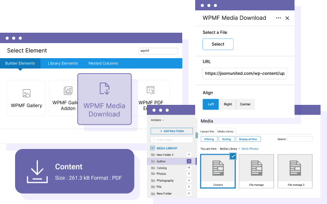This screenshot has width=327, height=204.
Task: Uncheck the Content file checkmark
Action: [x=233, y=156]
